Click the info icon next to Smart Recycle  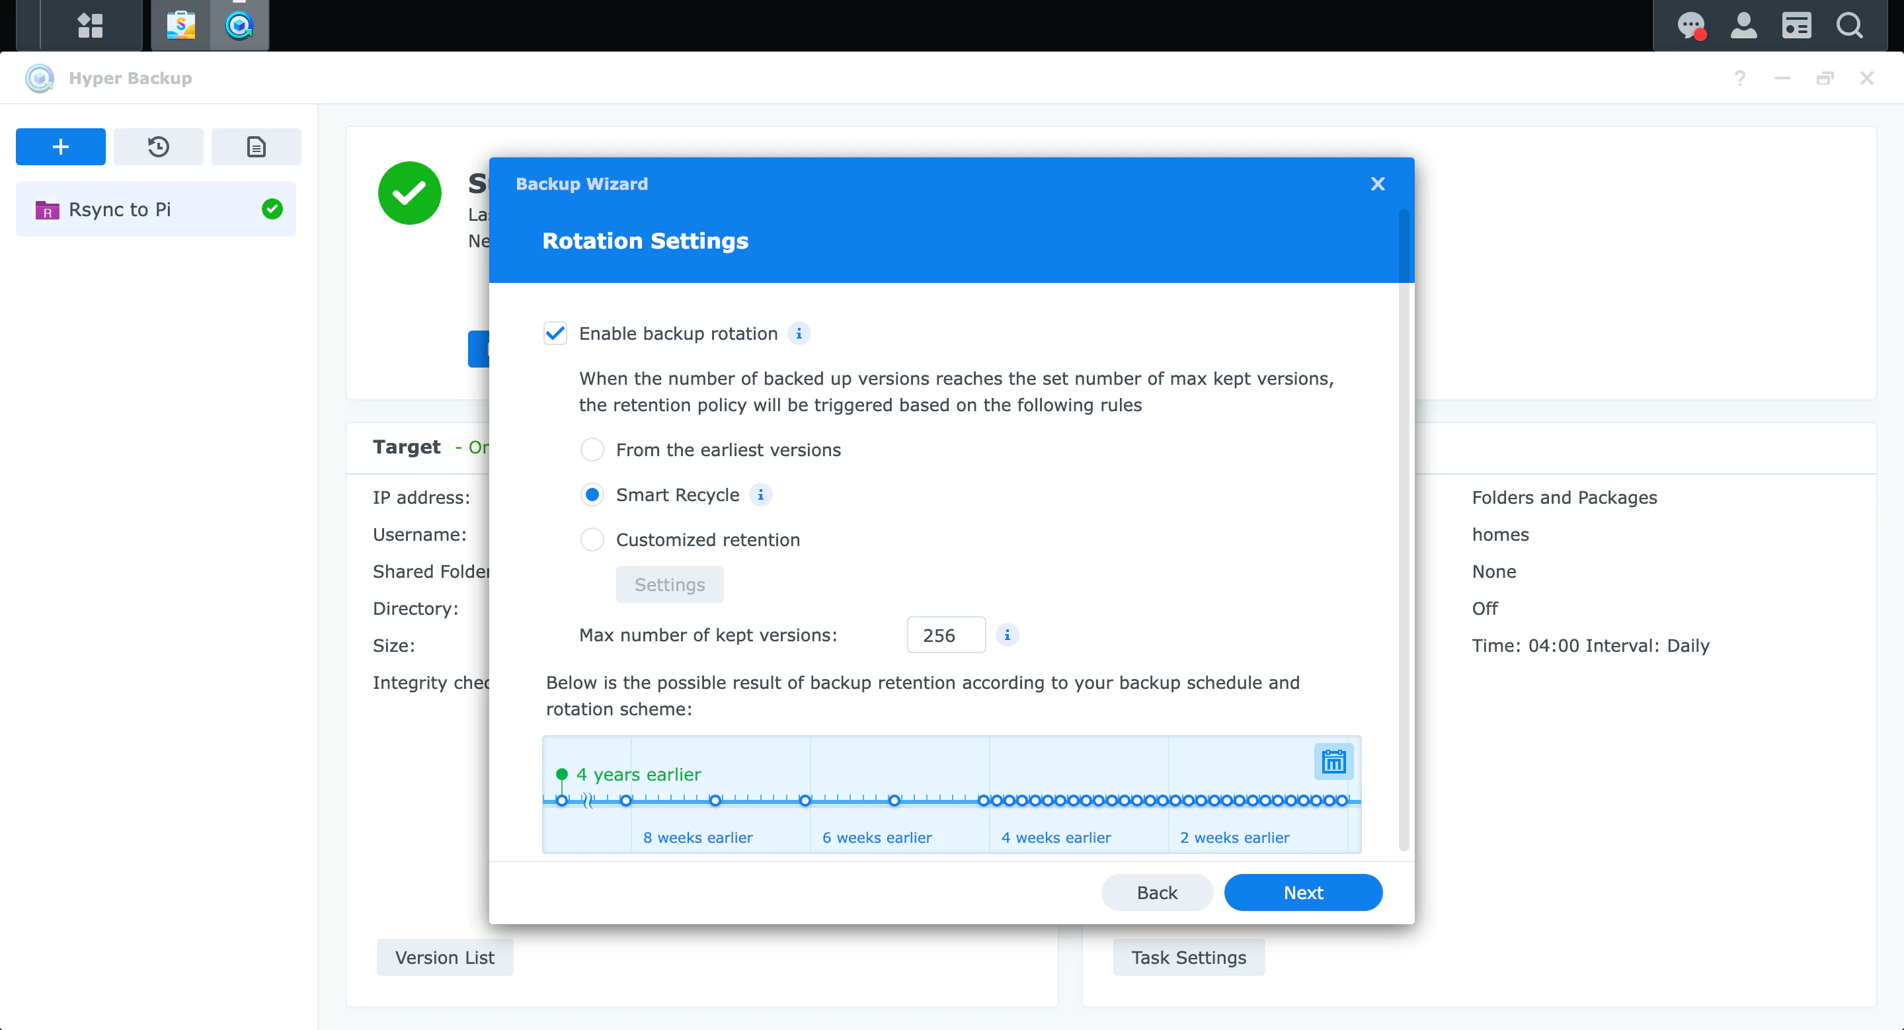(760, 495)
